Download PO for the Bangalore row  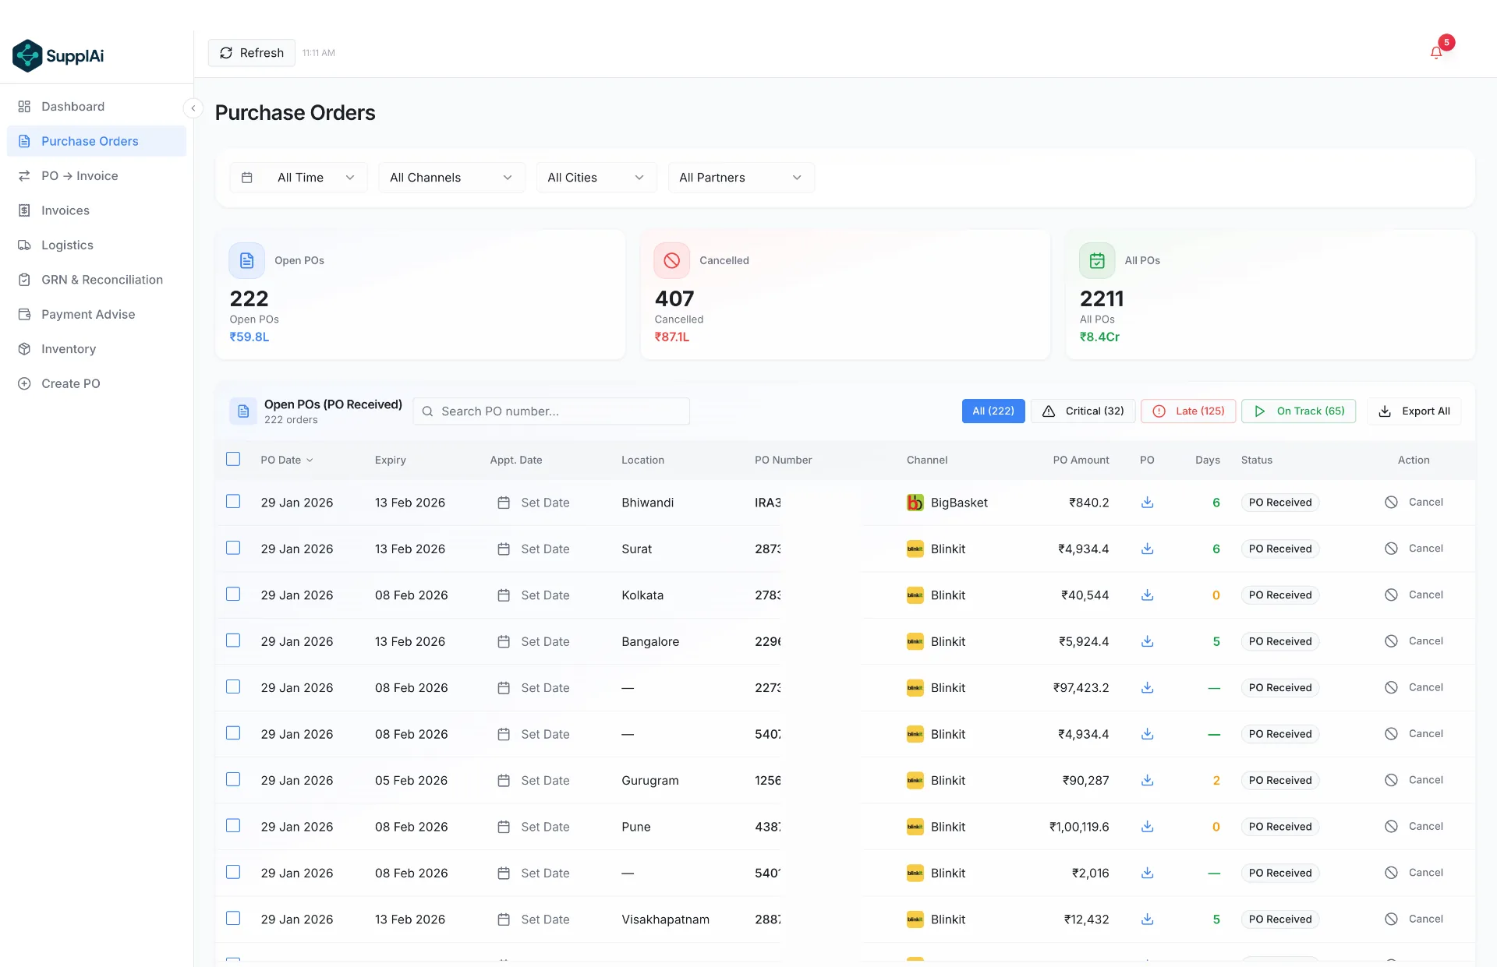[1147, 641]
